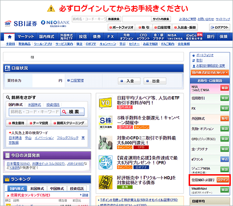The height and width of the screenshot is (206, 233).
Task: Click the 先物・オプション 開設 button
Action: point(224,129)
